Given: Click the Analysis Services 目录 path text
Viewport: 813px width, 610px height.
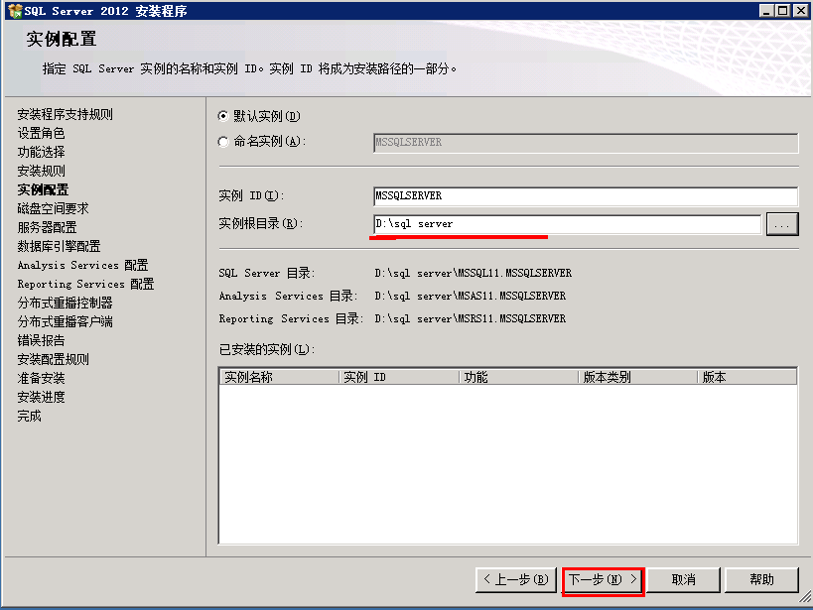Looking at the screenshot, I should [x=470, y=296].
